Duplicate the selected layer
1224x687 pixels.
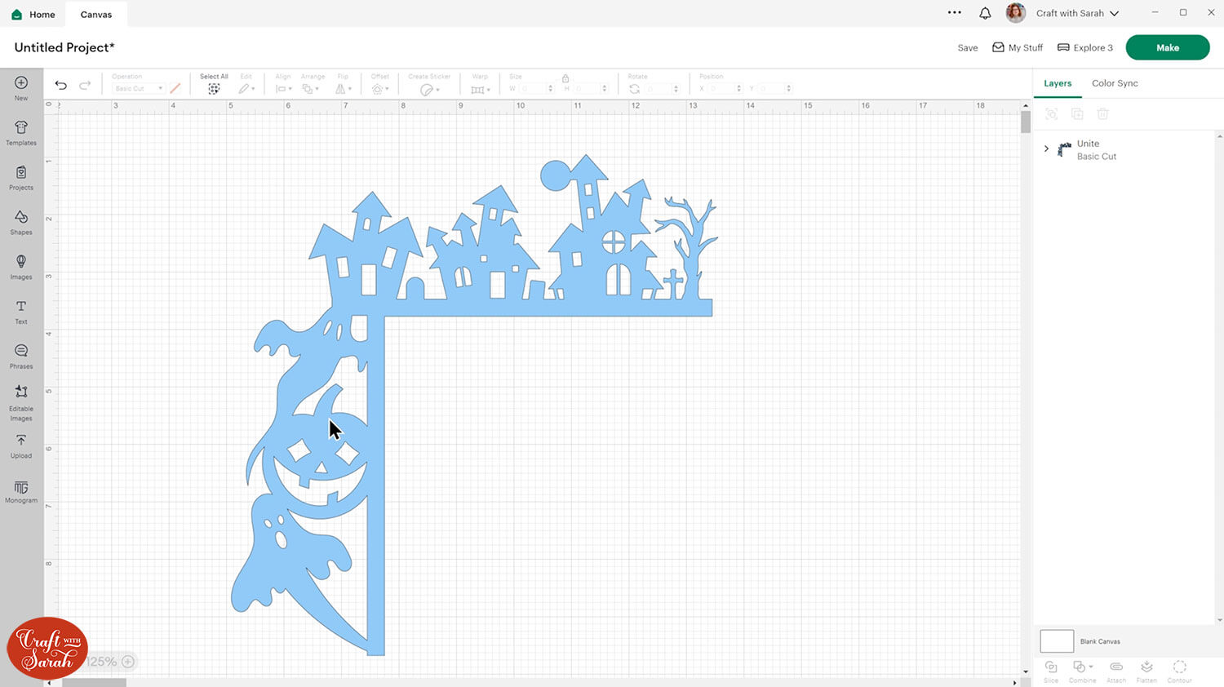point(1077,114)
